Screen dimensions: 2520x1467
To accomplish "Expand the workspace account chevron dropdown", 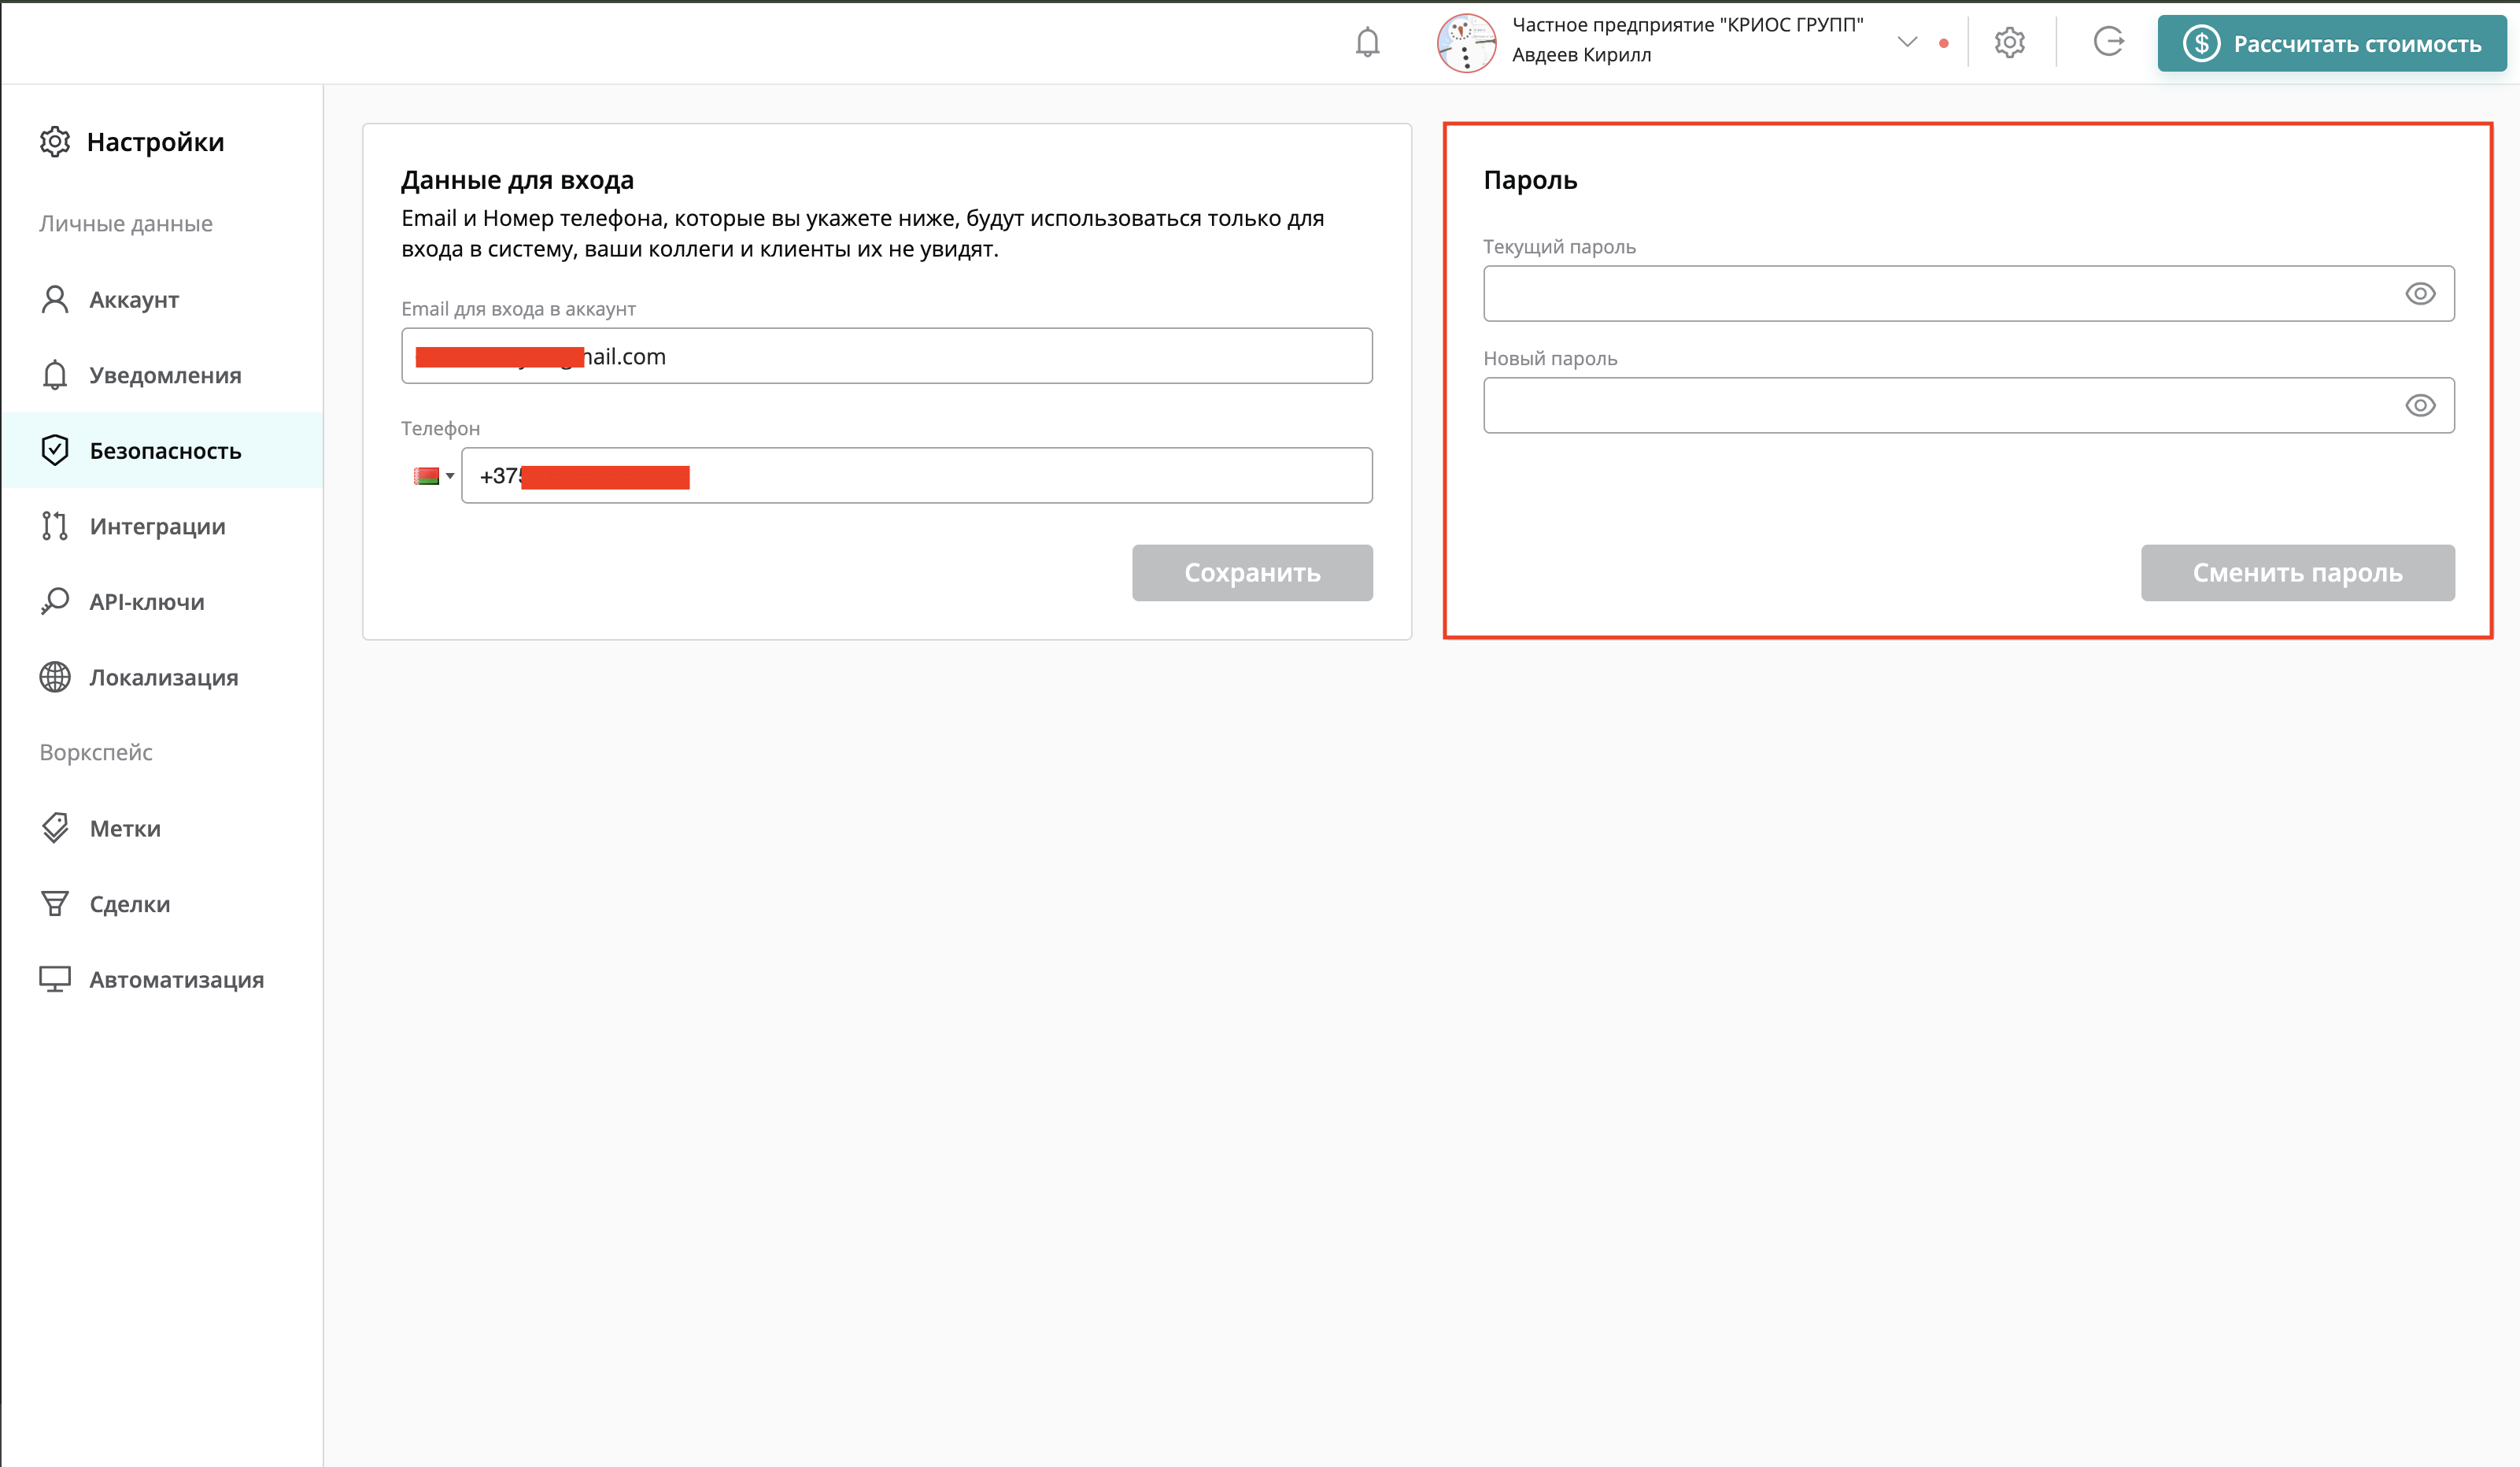I will coord(1907,42).
